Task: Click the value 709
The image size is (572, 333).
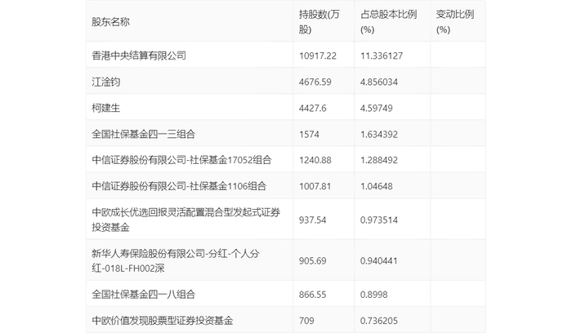Action: pos(306,321)
